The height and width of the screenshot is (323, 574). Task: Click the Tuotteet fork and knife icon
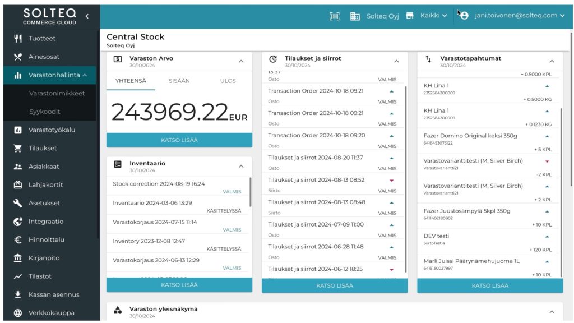coord(17,39)
